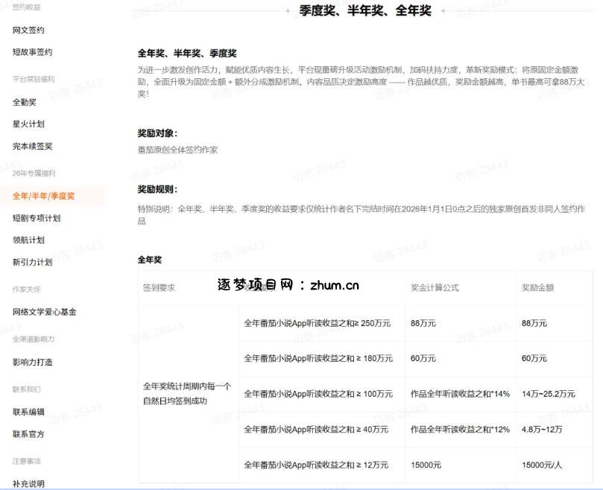
Task: Open the 网文签约 sidebar item
Action: pos(28,30)
